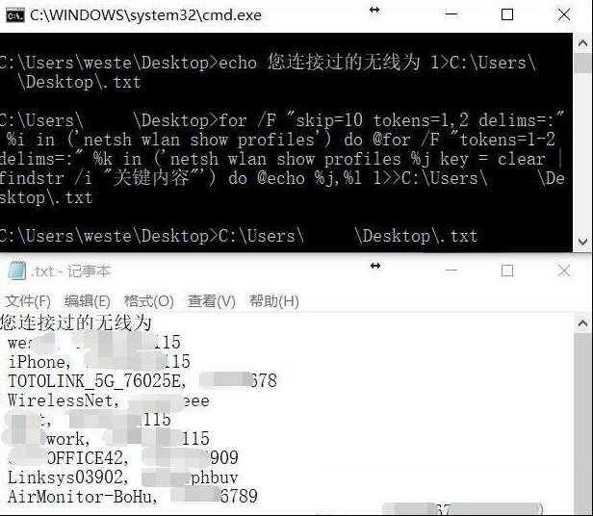Click the cmd scrollbar down arrow
This screenshot has width=593, height=516.
582,242
